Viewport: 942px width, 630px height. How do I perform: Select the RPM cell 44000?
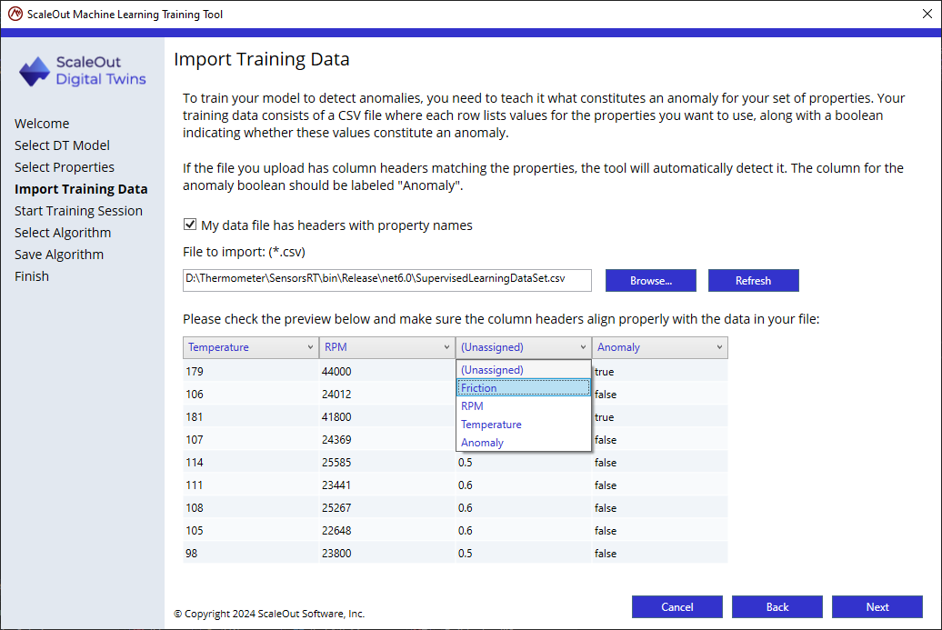tap(387, 371)
